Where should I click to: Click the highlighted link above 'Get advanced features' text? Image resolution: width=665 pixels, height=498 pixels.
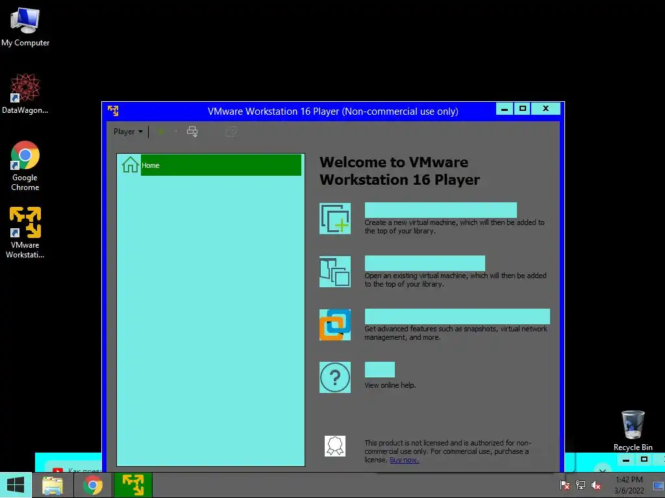tap(457, 316)
